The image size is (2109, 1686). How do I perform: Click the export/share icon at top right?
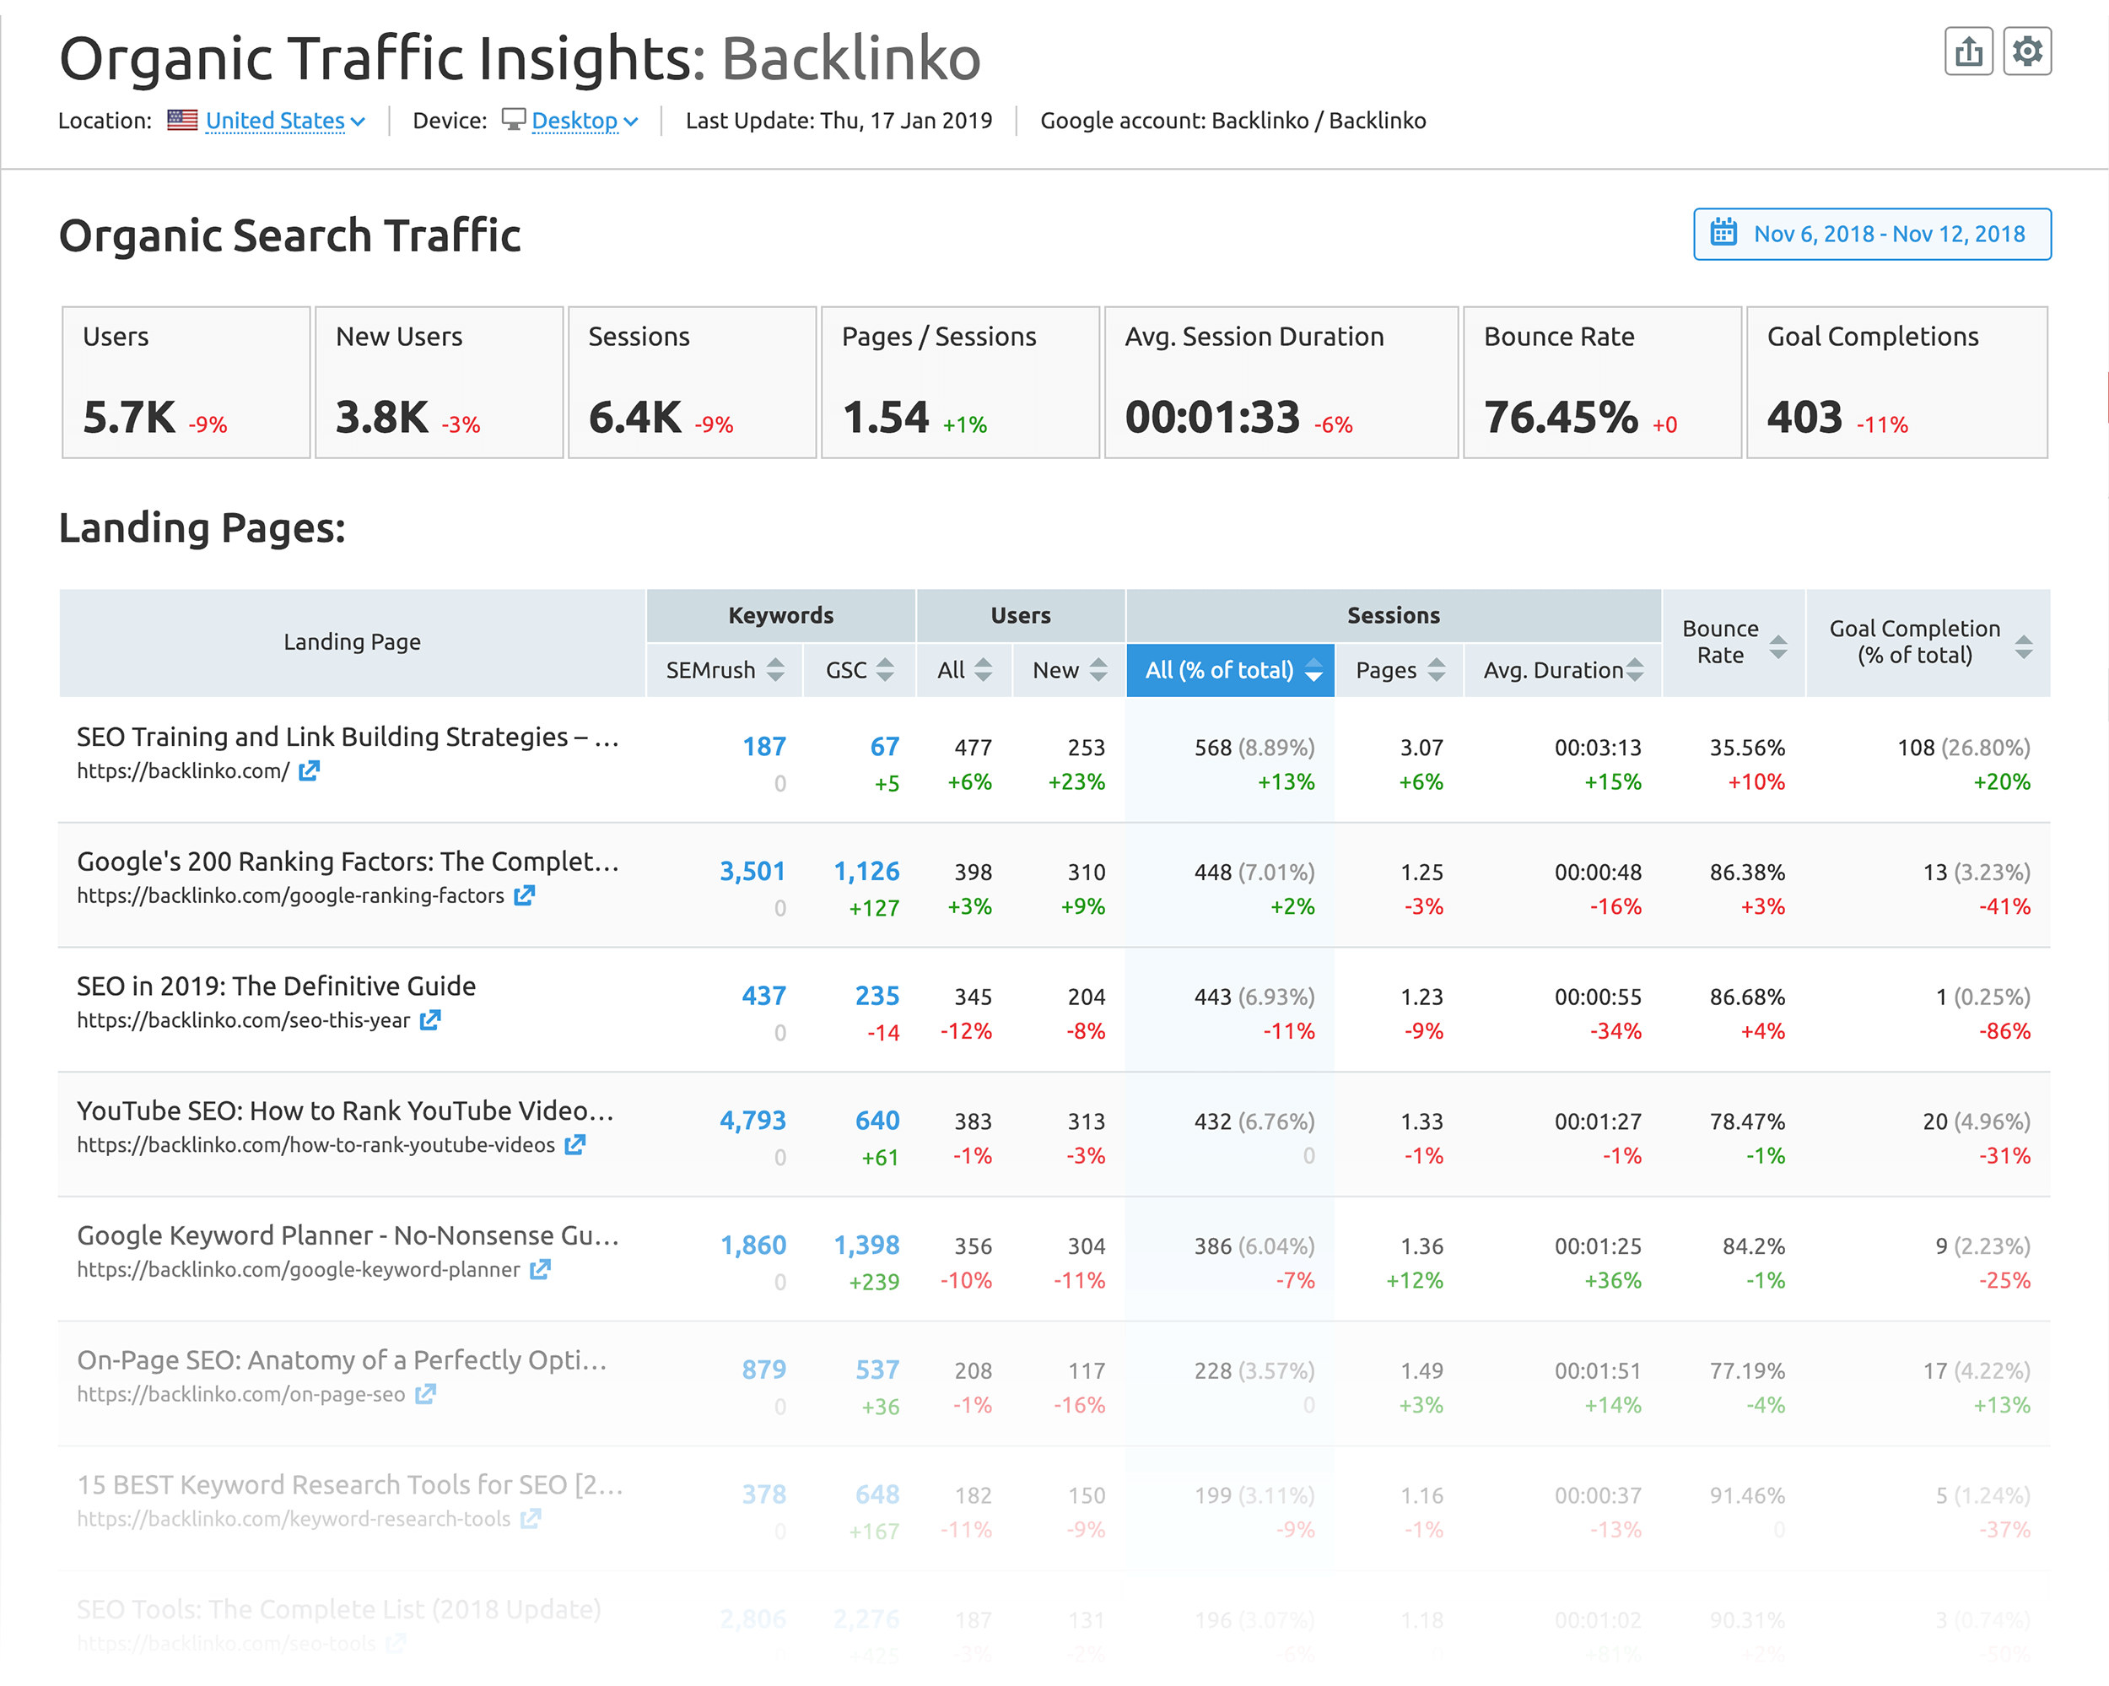pyautogui.click(x=1967, y=51)
